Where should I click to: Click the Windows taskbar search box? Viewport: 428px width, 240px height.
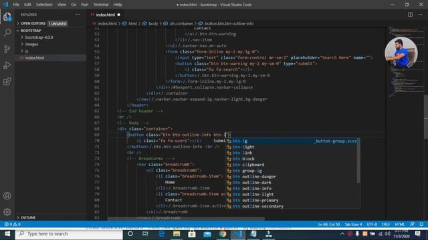pos(69,234)
